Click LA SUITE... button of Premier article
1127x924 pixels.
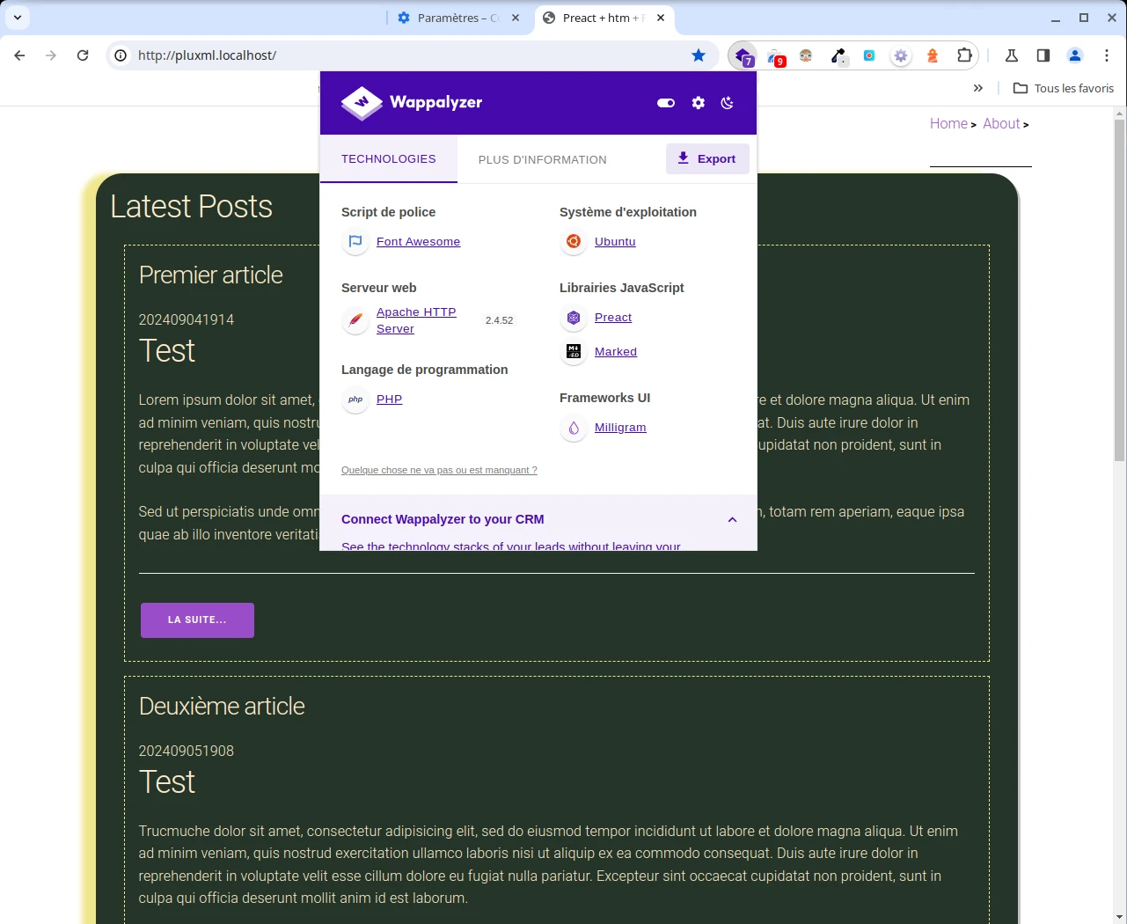coord(197,620)
